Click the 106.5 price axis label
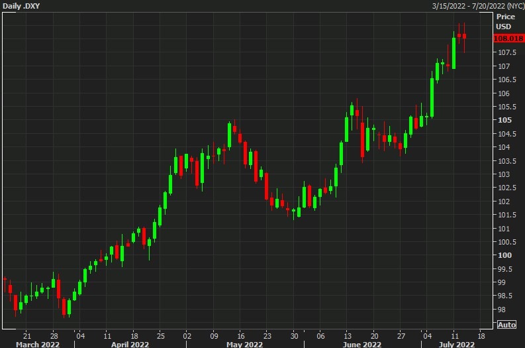This screenshot has width=525, height=348. coord(507,80)
